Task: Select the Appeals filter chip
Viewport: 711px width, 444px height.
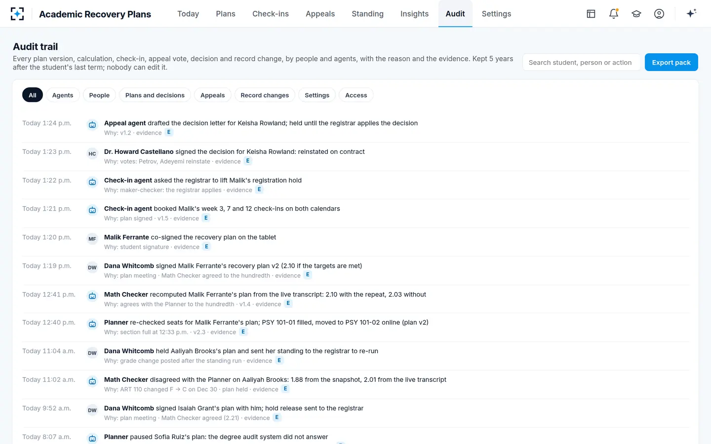Action: click(x=212, y=95)
